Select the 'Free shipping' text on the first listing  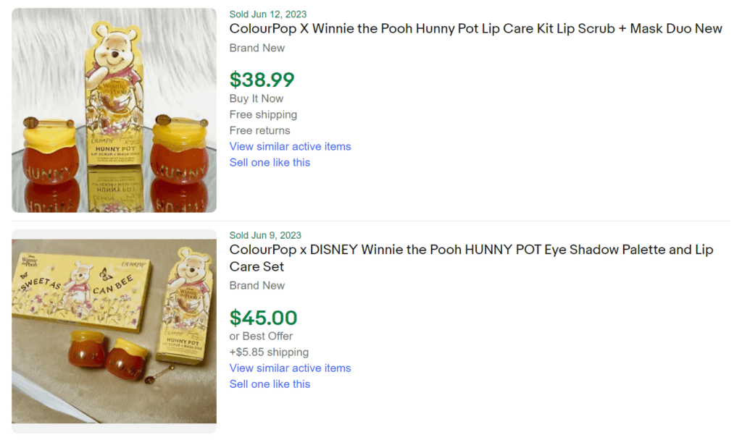(263, 114)
